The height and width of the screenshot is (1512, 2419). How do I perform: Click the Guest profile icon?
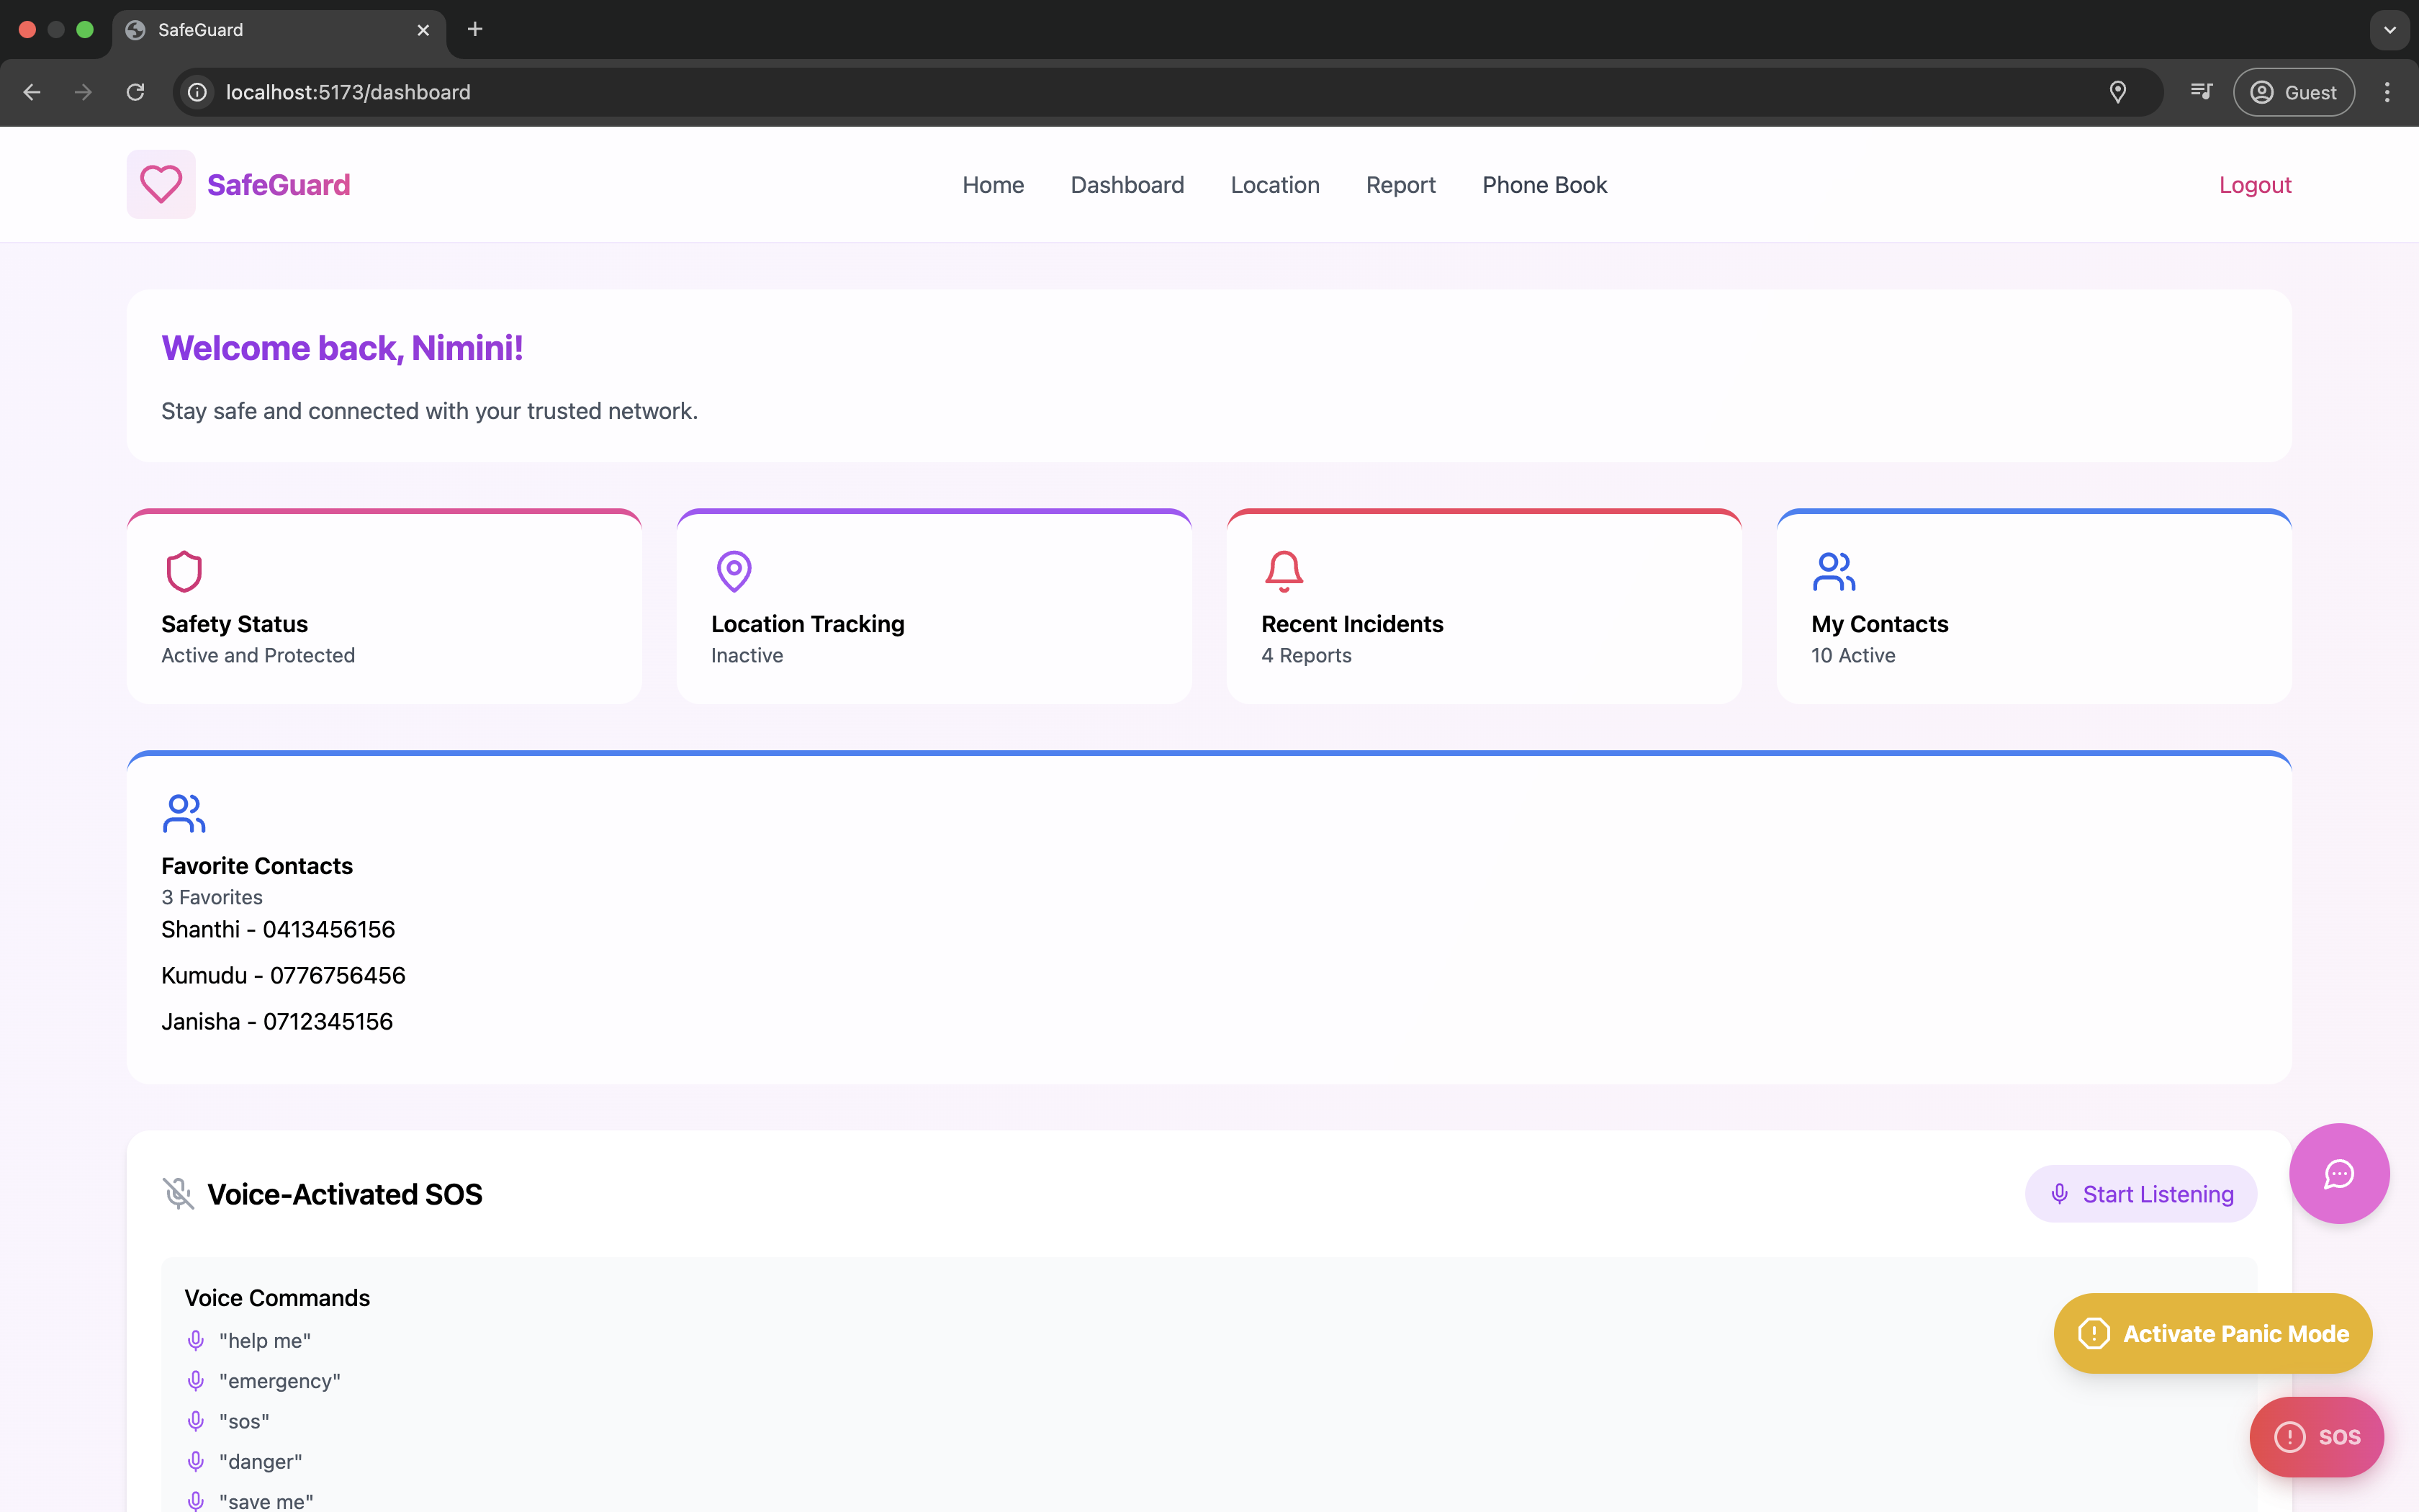click(x=2262, y=92)
